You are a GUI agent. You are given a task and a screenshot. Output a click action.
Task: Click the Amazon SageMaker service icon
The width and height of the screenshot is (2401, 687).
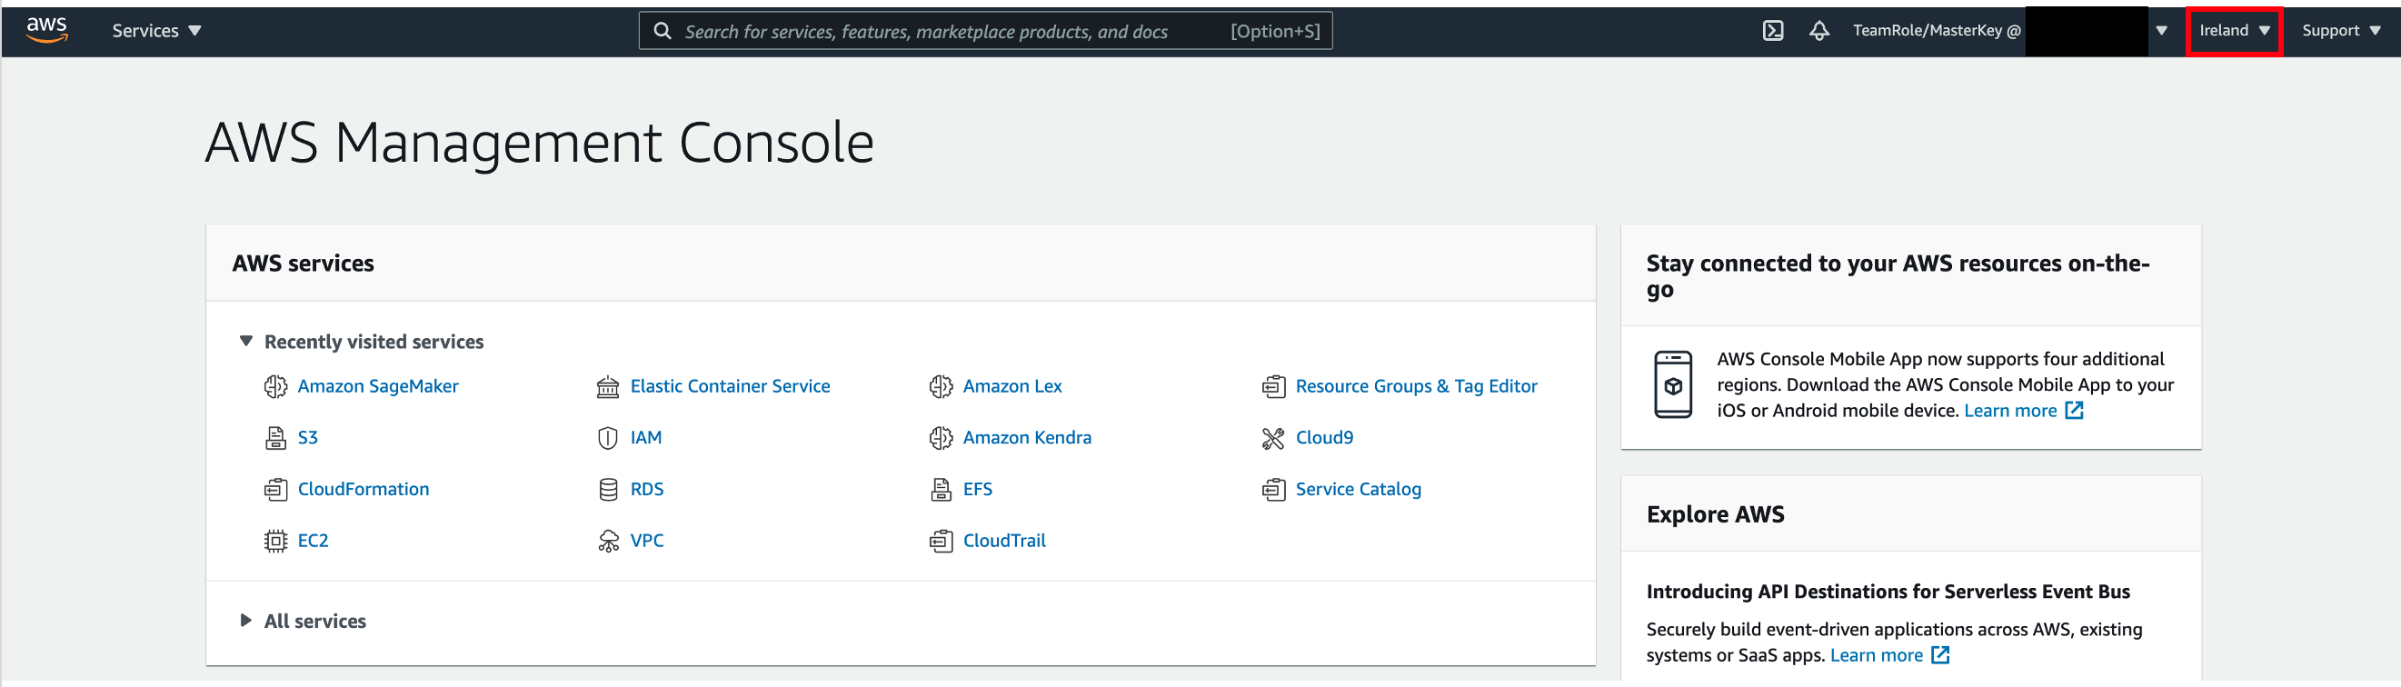275,386
